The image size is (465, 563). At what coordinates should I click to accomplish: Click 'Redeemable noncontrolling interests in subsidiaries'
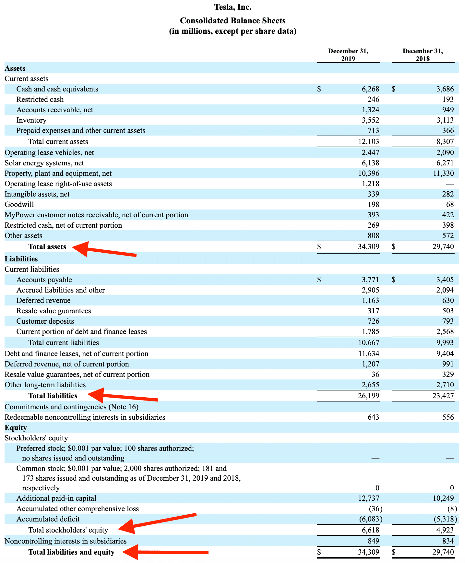85,417
